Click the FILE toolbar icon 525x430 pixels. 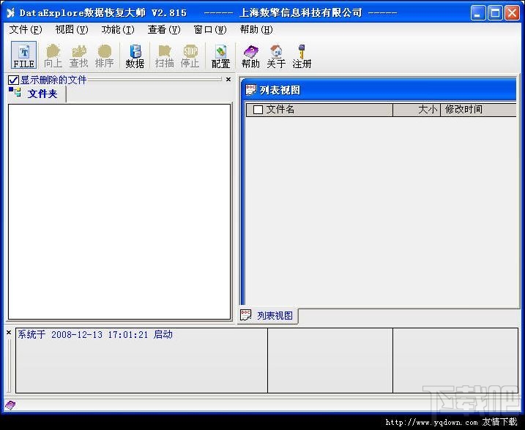23,56
